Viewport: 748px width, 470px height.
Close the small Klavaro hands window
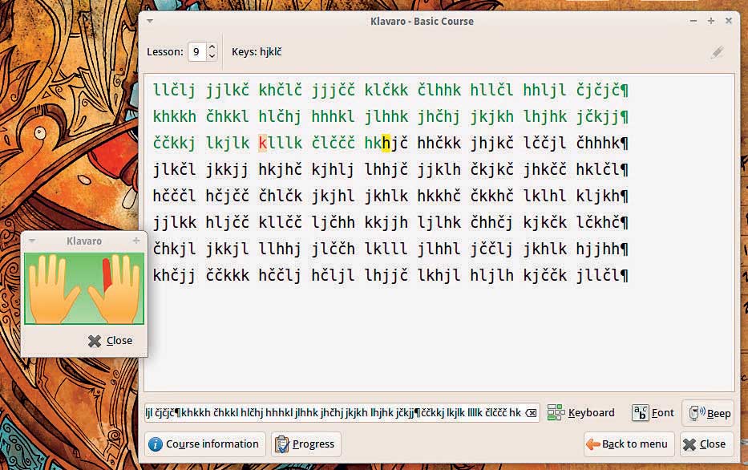click(x=110, y=341)
